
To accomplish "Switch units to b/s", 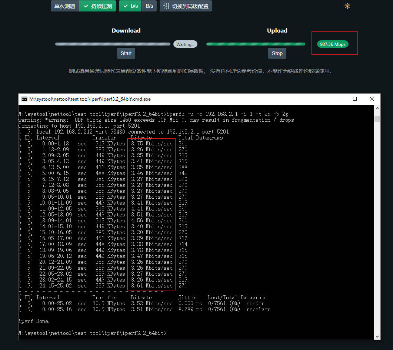I will pos(130,6).
